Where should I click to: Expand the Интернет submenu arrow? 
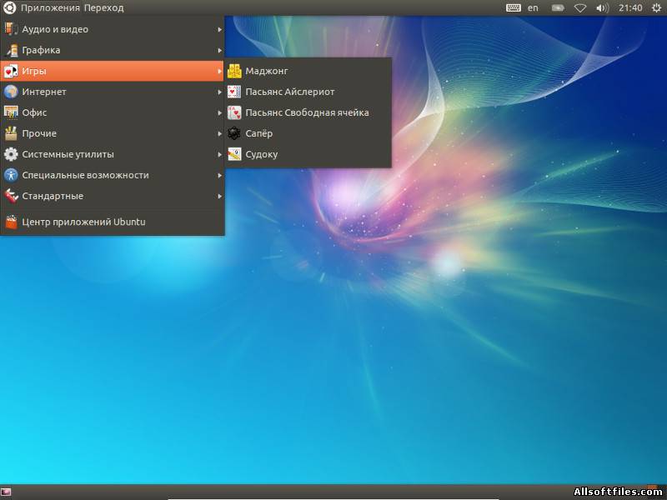coord(219,92)
